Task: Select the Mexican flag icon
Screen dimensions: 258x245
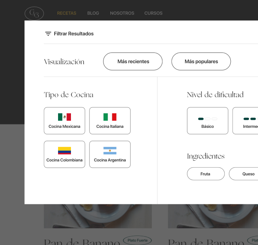Action: point(64,117)
